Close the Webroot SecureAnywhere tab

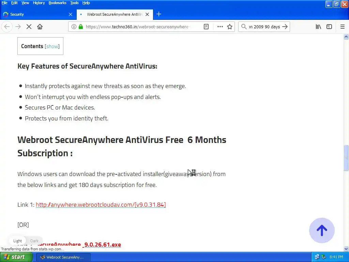pos(147,14)
